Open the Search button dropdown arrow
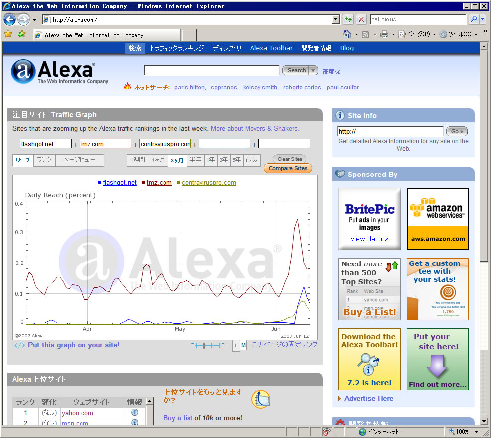 point(313,70)
